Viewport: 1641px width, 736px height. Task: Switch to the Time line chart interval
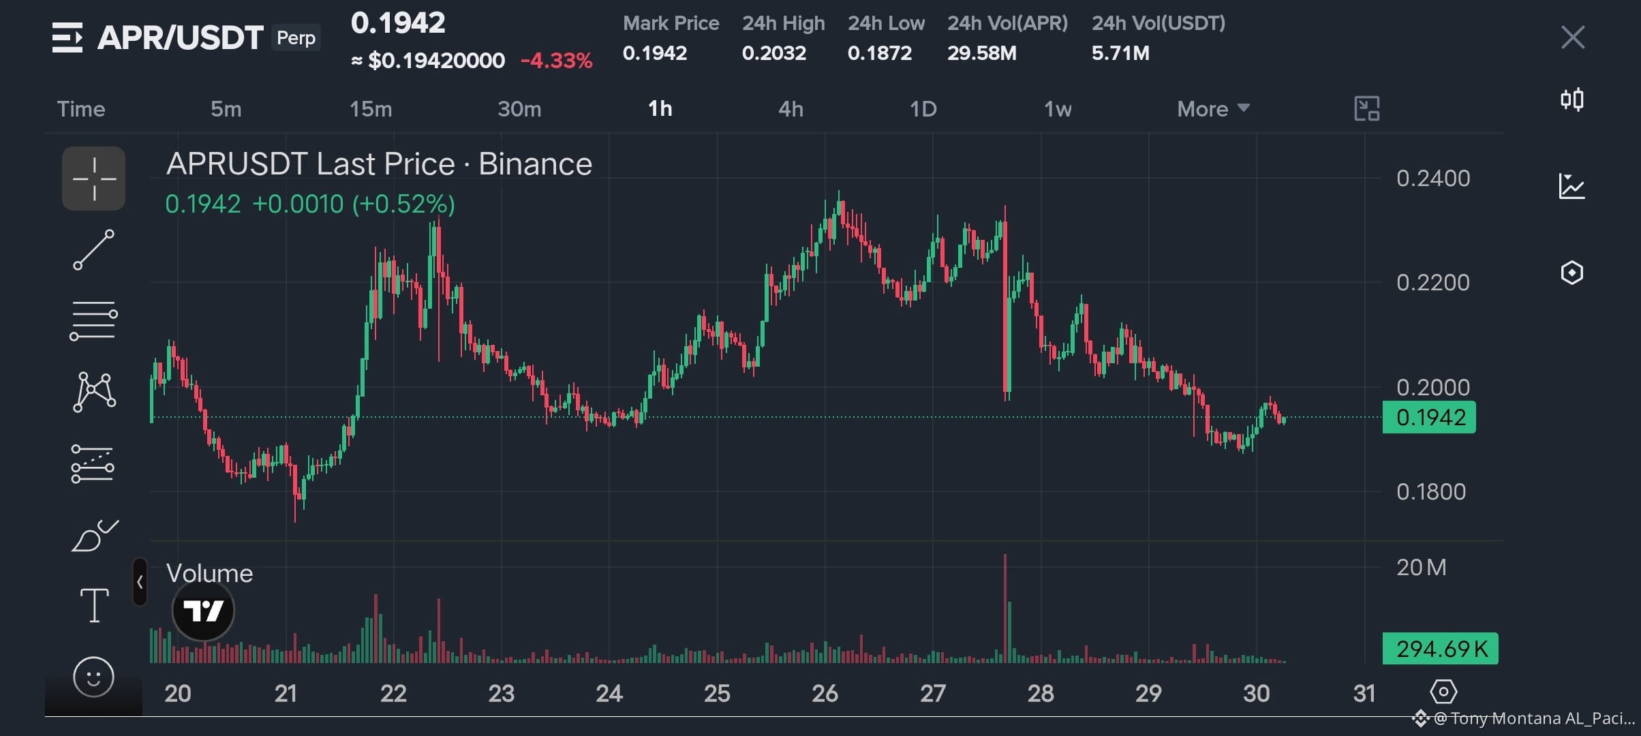pyautogui.click(x=81, y=109)
